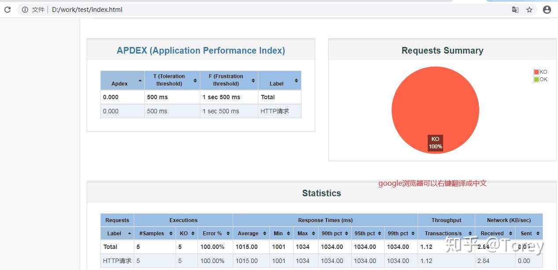The height and width of the screenshot is (270, 558).
Task: Reload the page with the refresh icon
Action: click(x=7, y=9)
